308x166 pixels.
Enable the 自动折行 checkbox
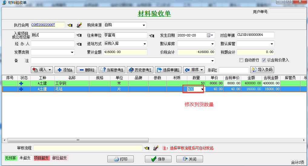pyautogui.click(x=241, y=60)
